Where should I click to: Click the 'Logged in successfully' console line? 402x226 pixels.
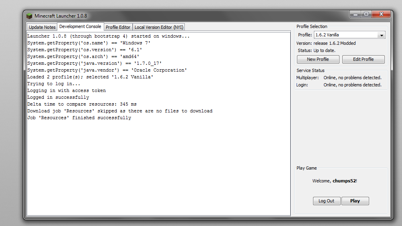tap(58, 97)
